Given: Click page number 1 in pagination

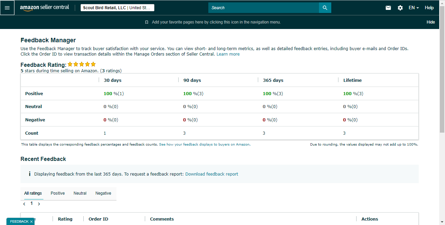Looking at the screenshot, I should point(32,203).
